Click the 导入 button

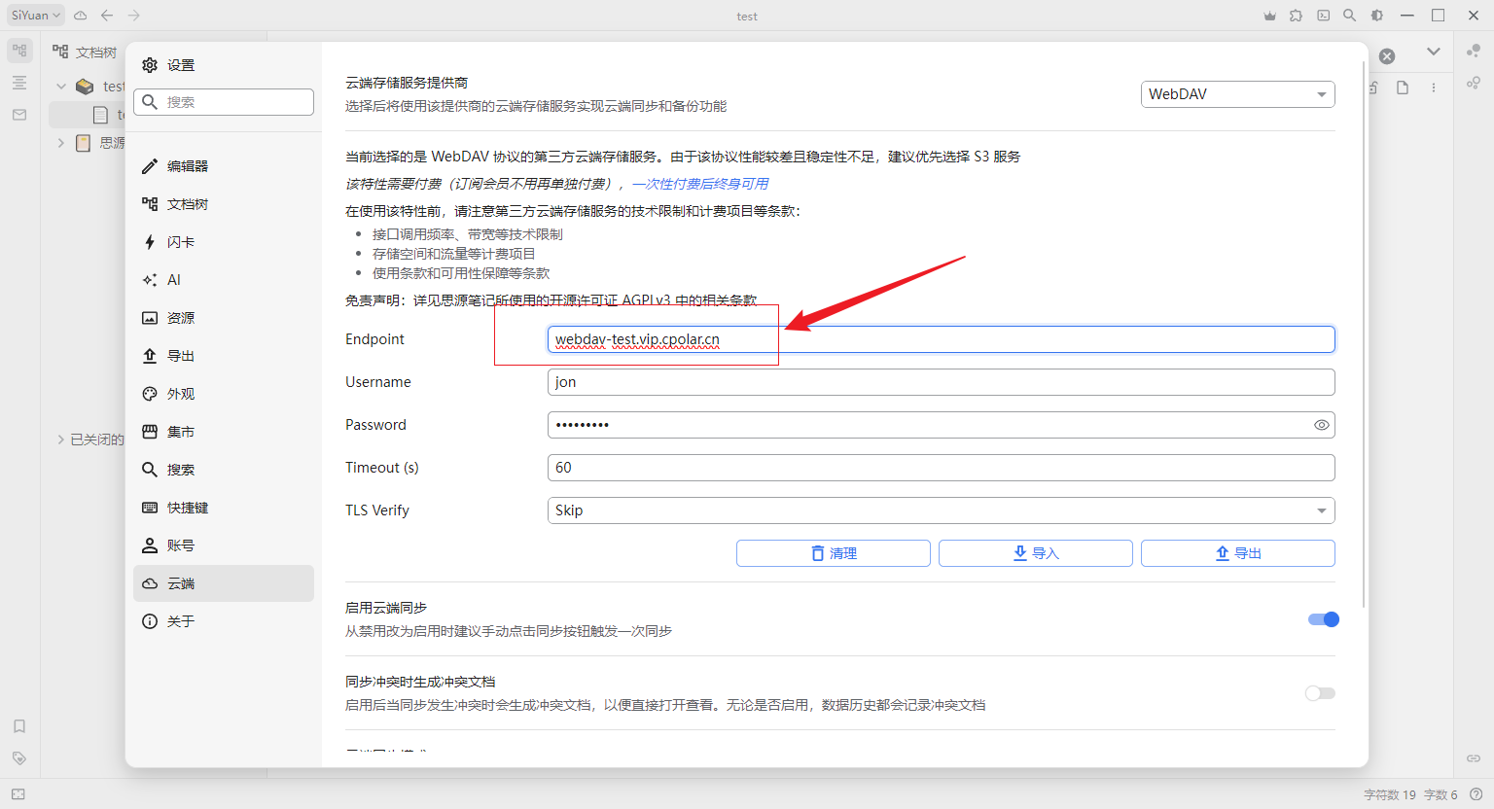[x=1036, y=553]
